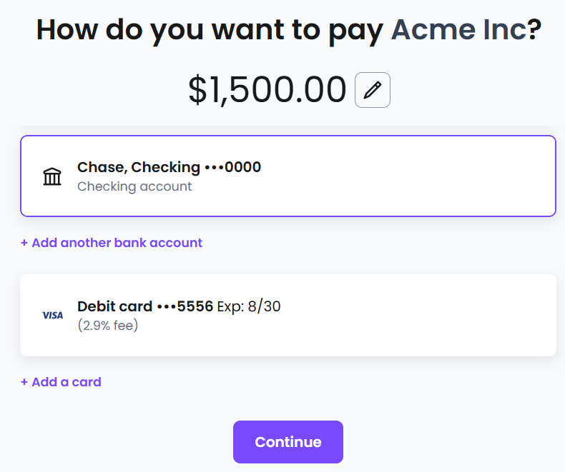Click the Checking account subtitle text
The width and height of the screenshot is (565, 472).
pyautogui.click(x=134, y=186)
